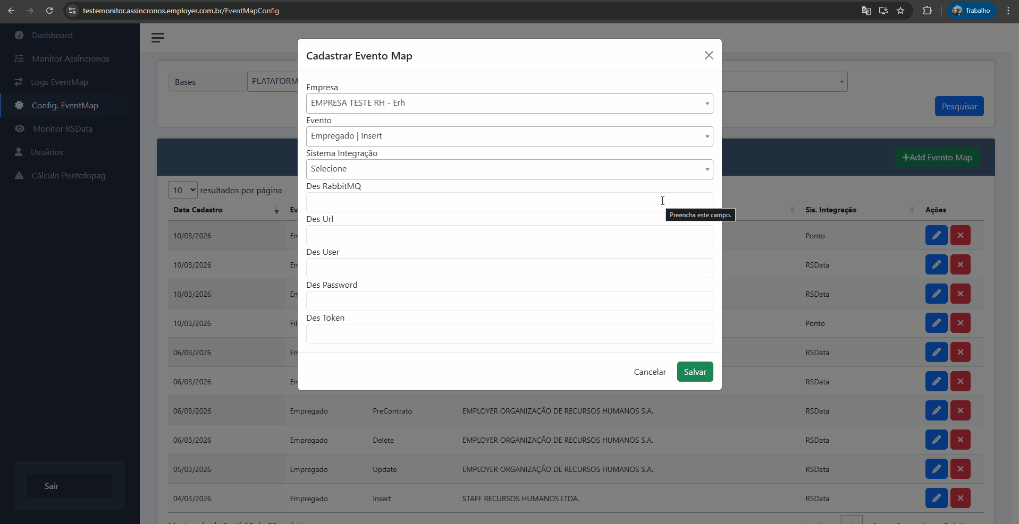Expand the Evento select field
Screen dimensions: 1019x524
pyautogui.click(x=509, y=136)
